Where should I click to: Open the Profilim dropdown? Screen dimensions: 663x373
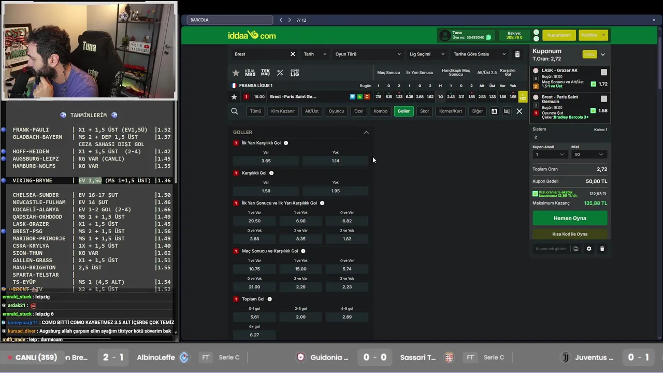593,35
